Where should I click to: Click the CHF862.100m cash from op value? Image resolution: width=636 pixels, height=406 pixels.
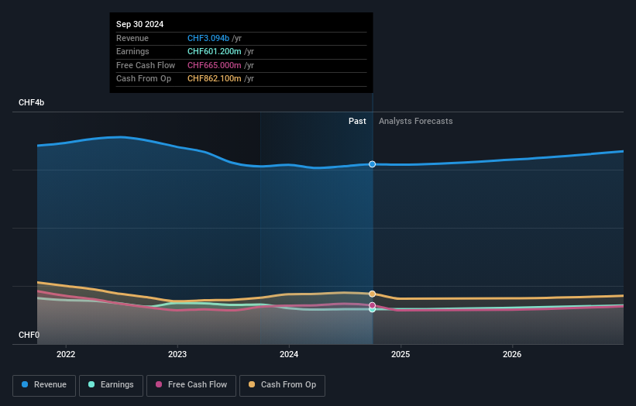pos(214,79)
